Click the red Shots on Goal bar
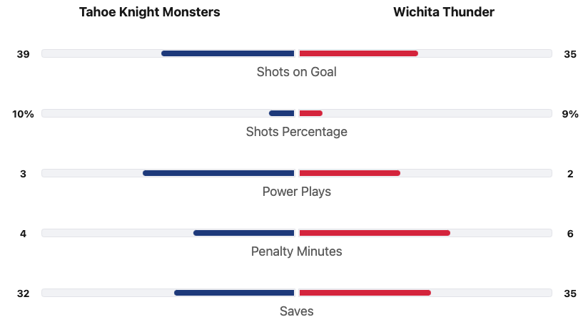 pos(358,53)
